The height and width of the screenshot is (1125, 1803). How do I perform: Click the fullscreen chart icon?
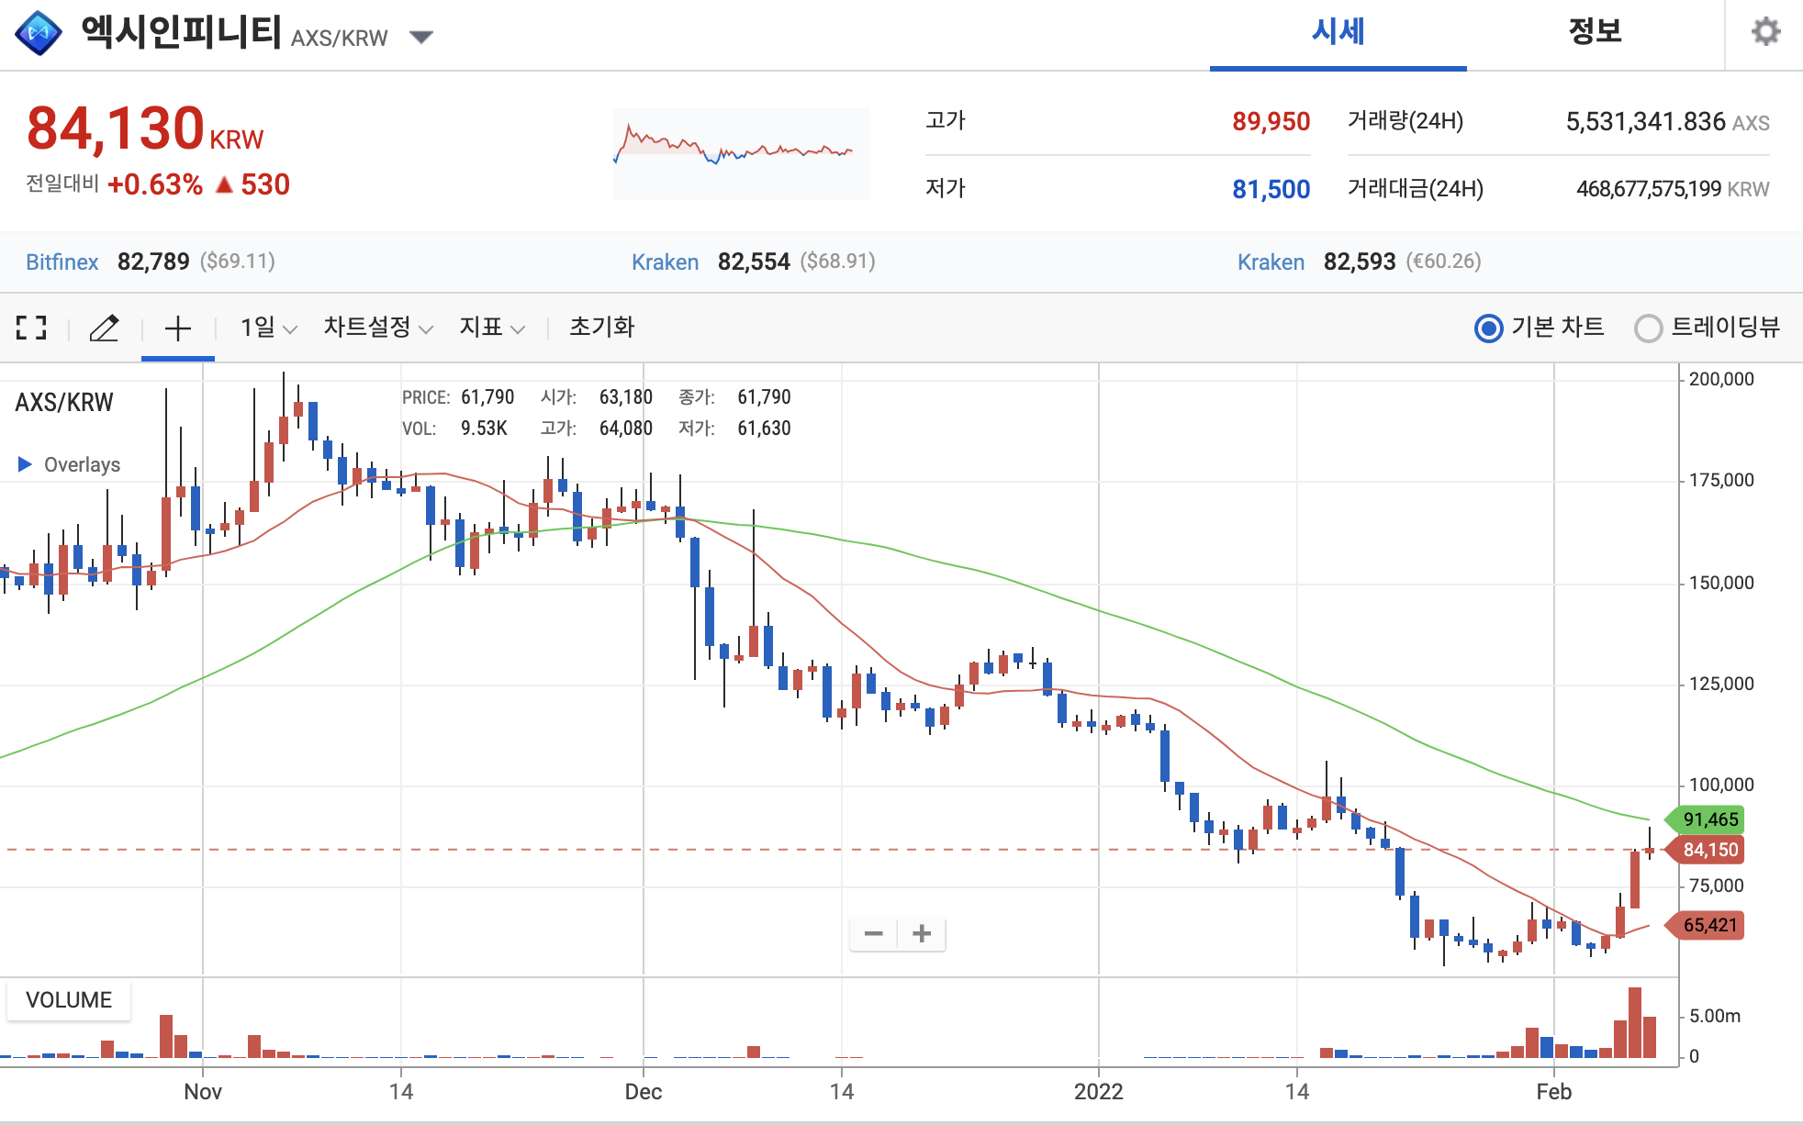[x=31, y=328]
